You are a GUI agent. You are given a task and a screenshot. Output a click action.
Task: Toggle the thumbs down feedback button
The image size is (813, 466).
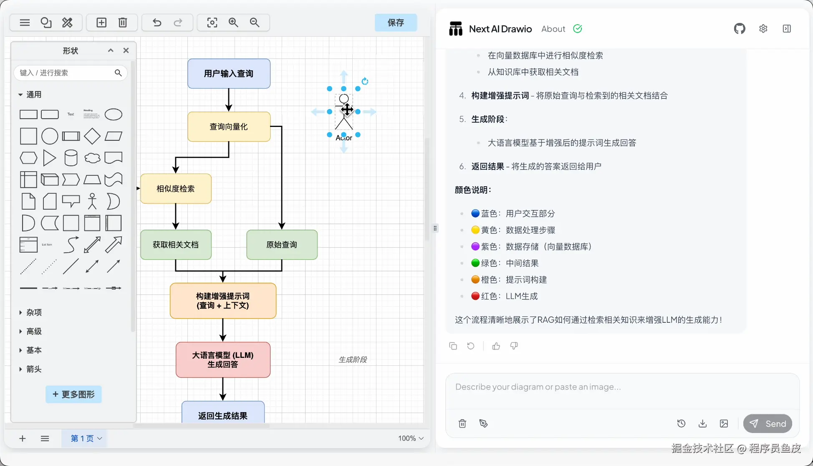514,346
